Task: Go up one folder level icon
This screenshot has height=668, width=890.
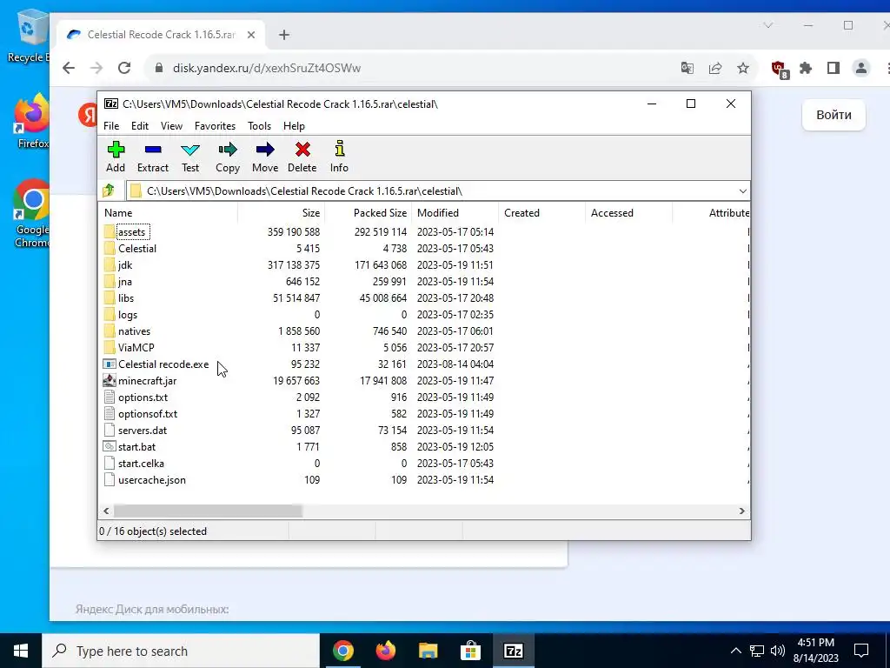Action: pyautogui.click(x=109, y=190)
